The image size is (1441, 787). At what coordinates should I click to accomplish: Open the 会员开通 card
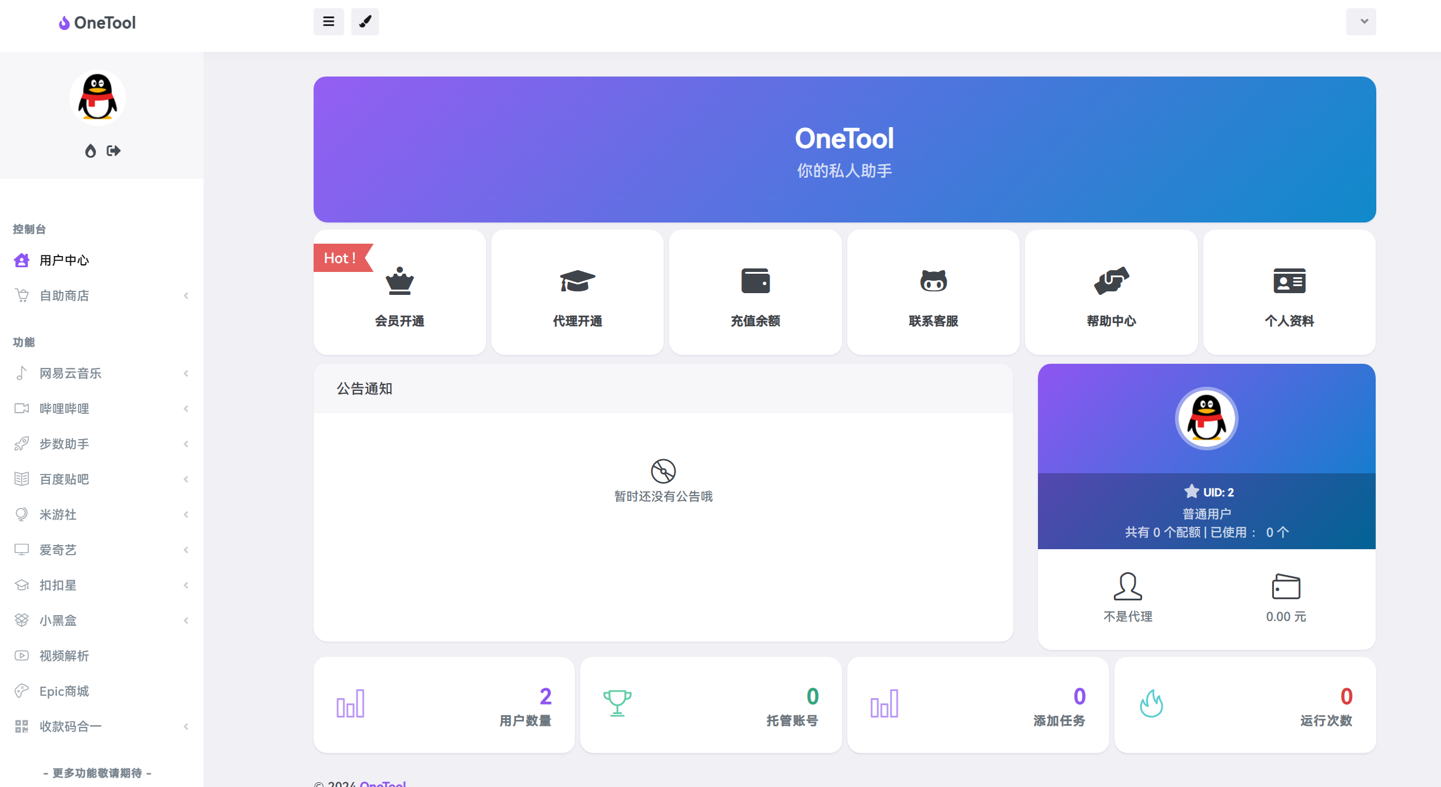[x=400, y=293]
